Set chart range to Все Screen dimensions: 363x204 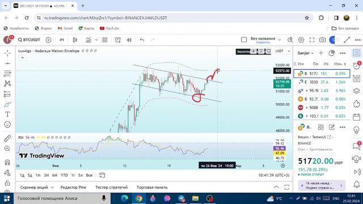pos(89,175)
